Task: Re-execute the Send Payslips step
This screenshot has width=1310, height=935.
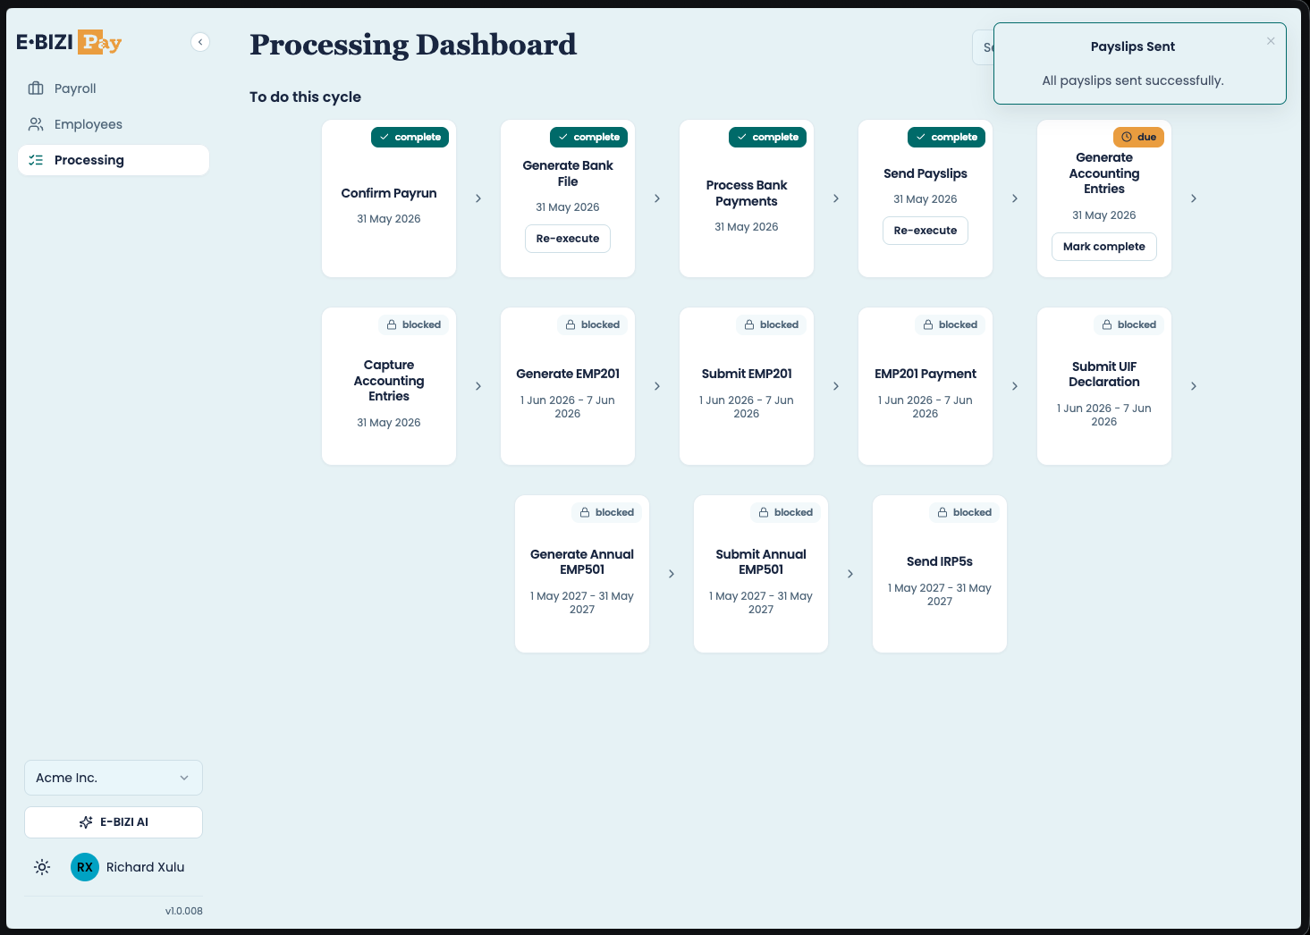Action: pos(925,231)
